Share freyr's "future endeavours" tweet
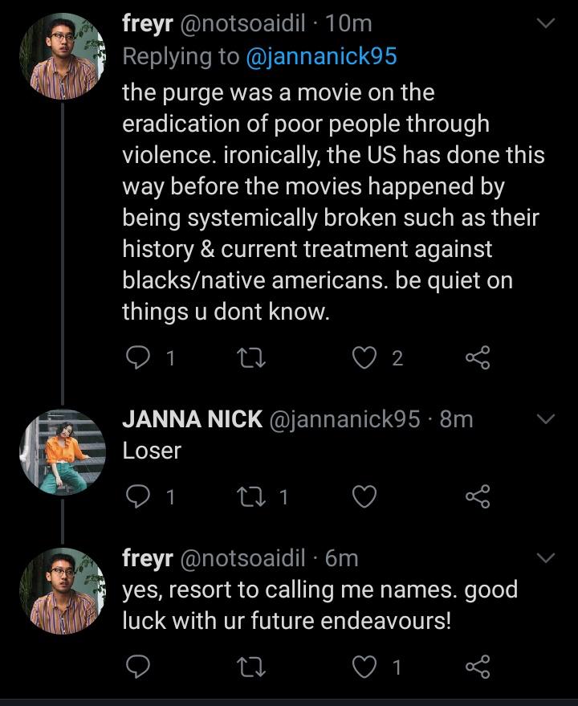This screenshot has height=706, width=578. point(477,666)
